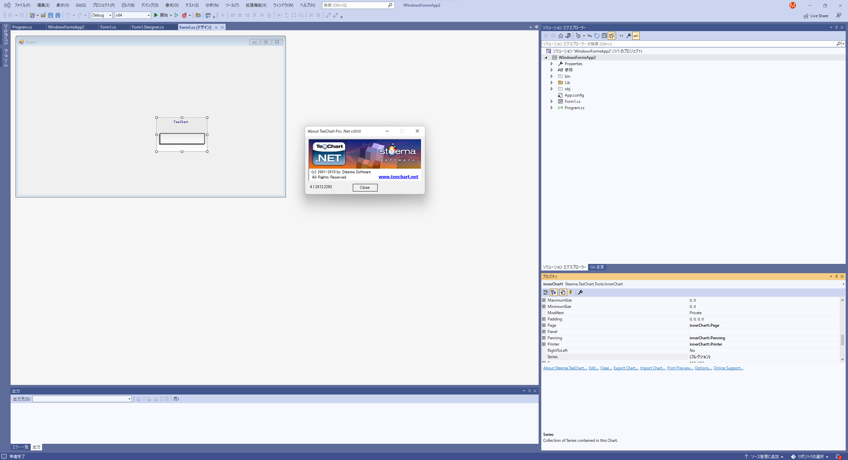Show events with the lightning bolt icon
This screenshot has width=848, height=460.
click(x=571, y=292)
